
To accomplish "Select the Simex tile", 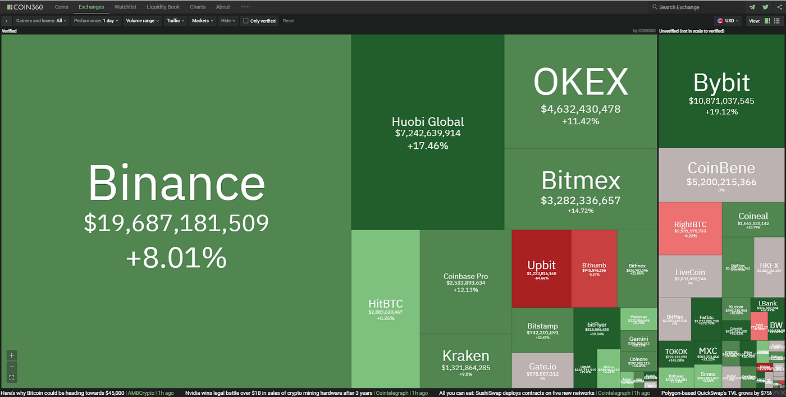I will [708, 377].
